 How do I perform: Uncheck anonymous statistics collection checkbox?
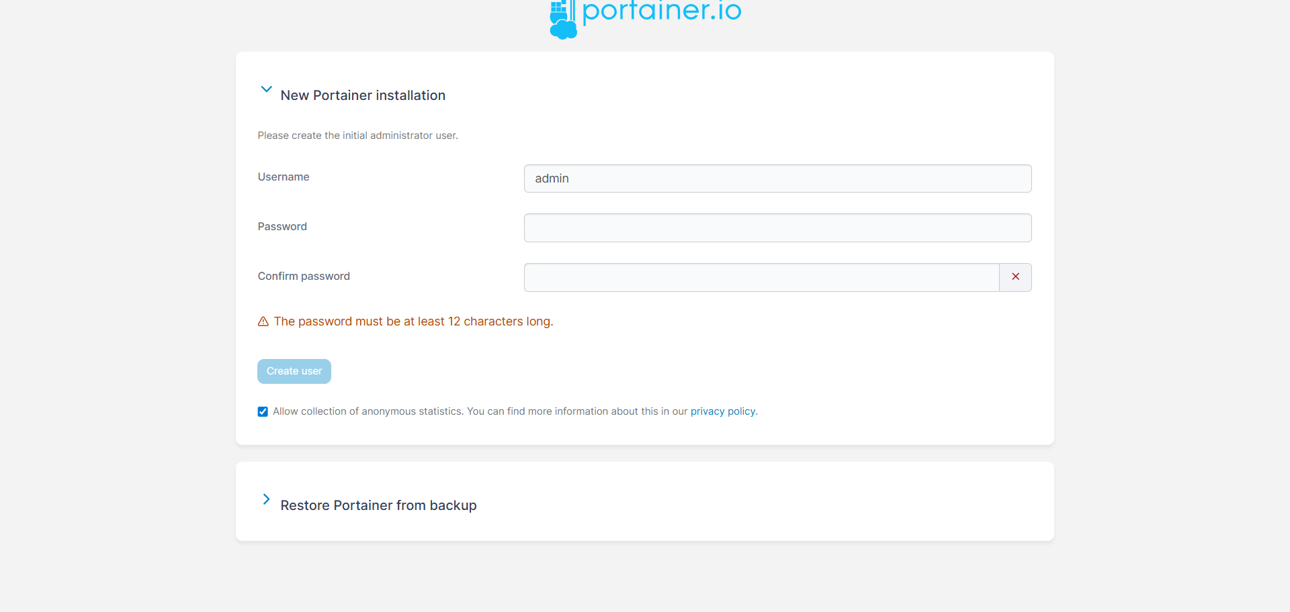click(263, 412)
